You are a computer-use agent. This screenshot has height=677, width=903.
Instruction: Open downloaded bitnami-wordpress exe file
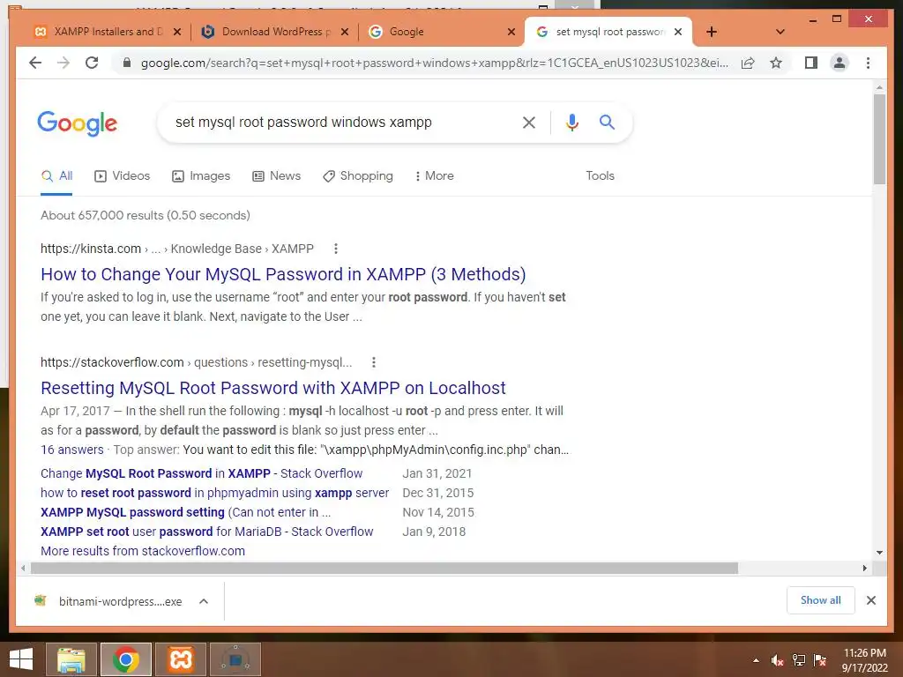click(108, 601)
